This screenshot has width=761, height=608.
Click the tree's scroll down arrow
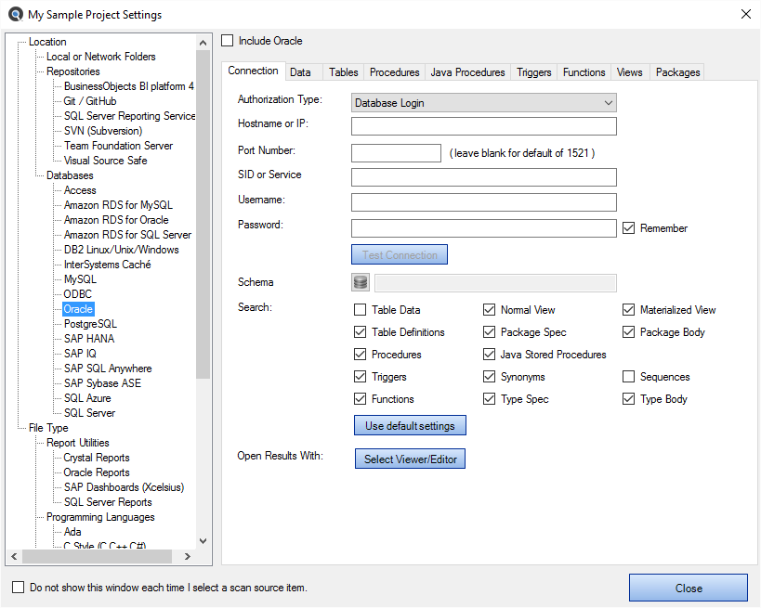pyautogui.click(x=203, y=540)
